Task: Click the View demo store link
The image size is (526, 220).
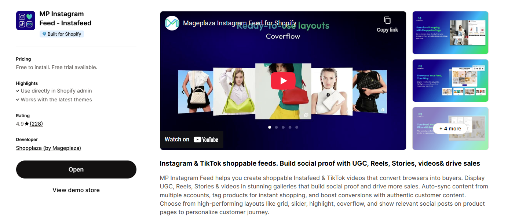Action: click(x=76, y=190)
